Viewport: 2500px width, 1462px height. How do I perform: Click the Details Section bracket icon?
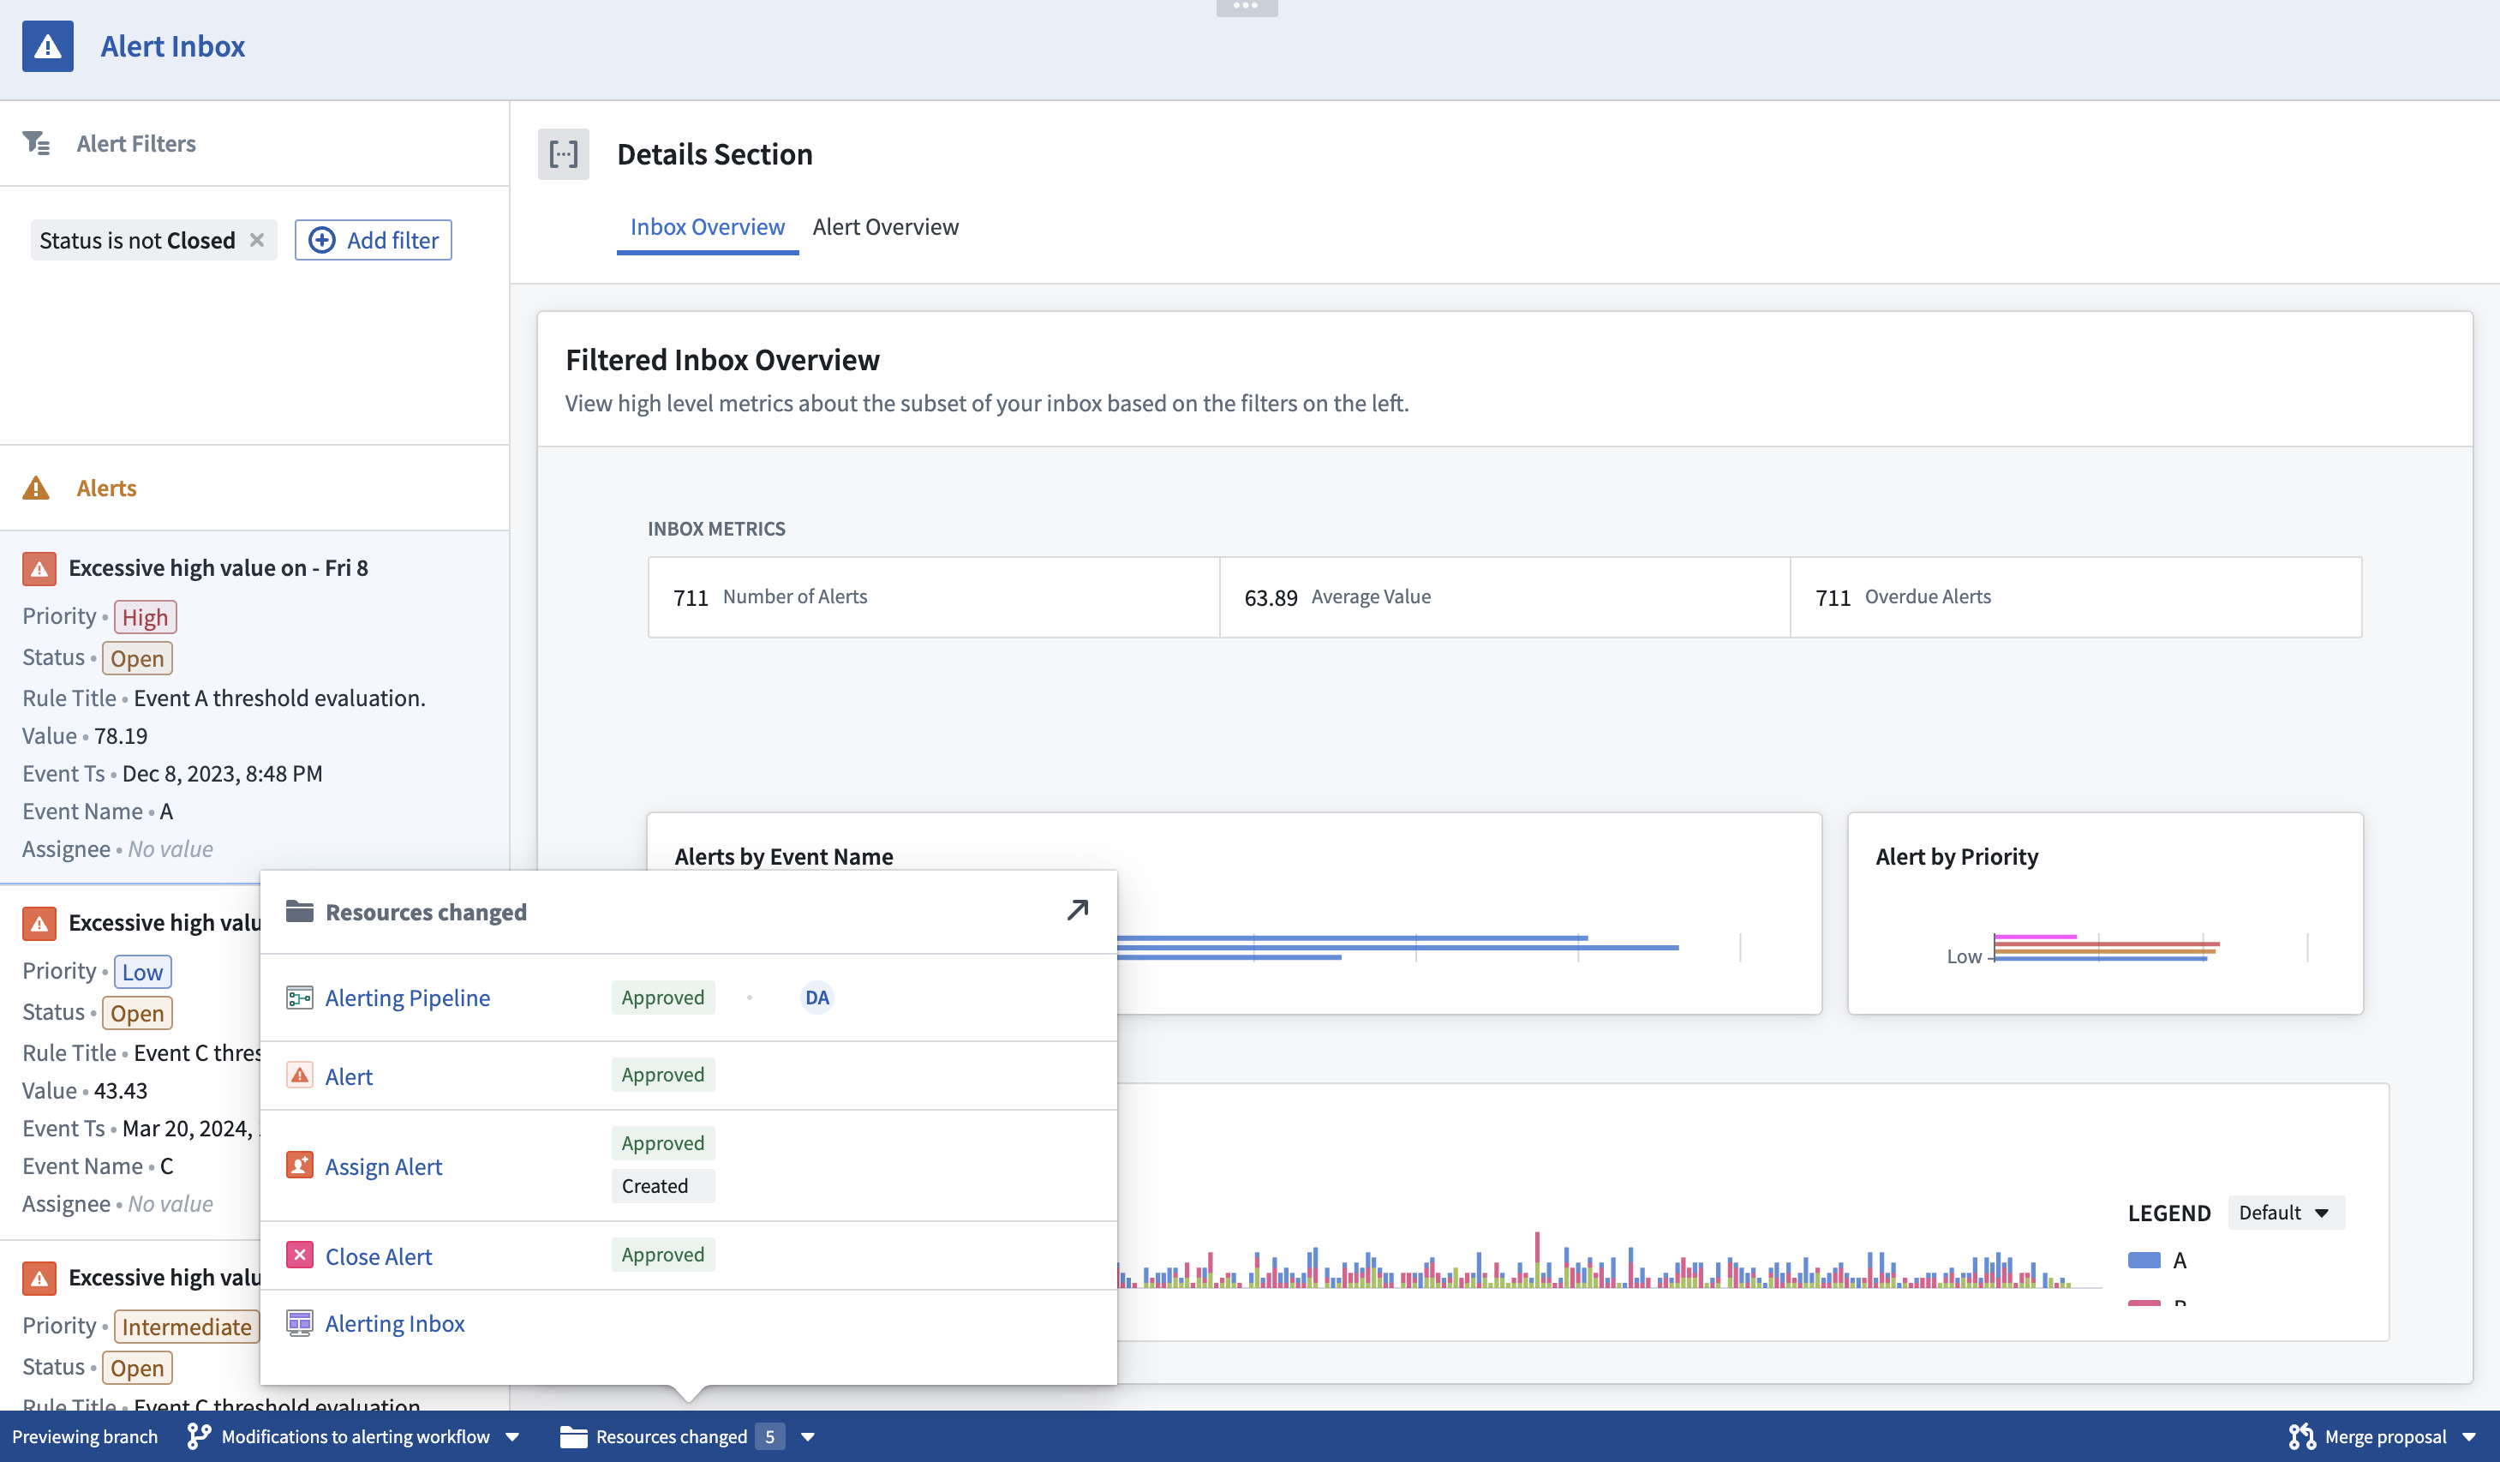[x=563, y=154]
